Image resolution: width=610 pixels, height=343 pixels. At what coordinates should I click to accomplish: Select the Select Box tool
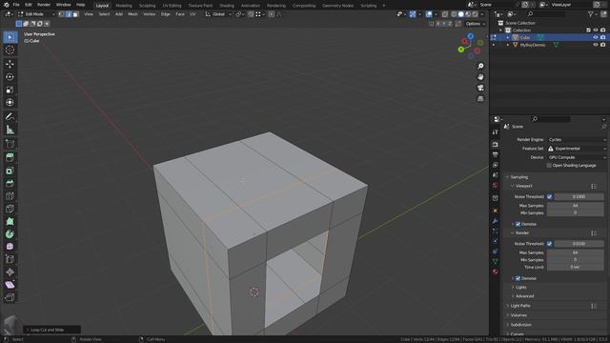(x=10, y=37)
